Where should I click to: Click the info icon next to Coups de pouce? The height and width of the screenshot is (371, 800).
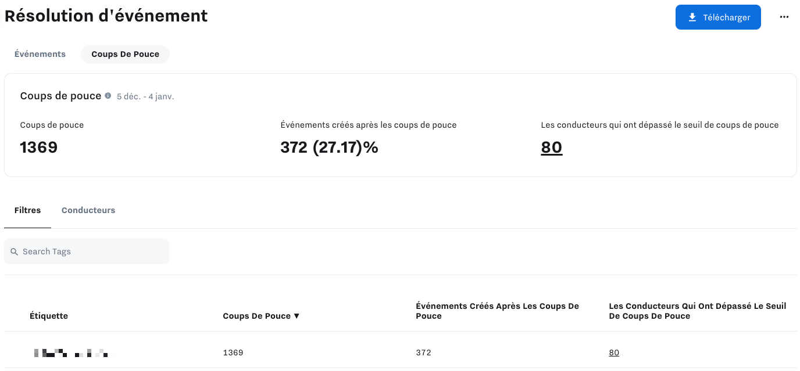[x=108, y=96]
